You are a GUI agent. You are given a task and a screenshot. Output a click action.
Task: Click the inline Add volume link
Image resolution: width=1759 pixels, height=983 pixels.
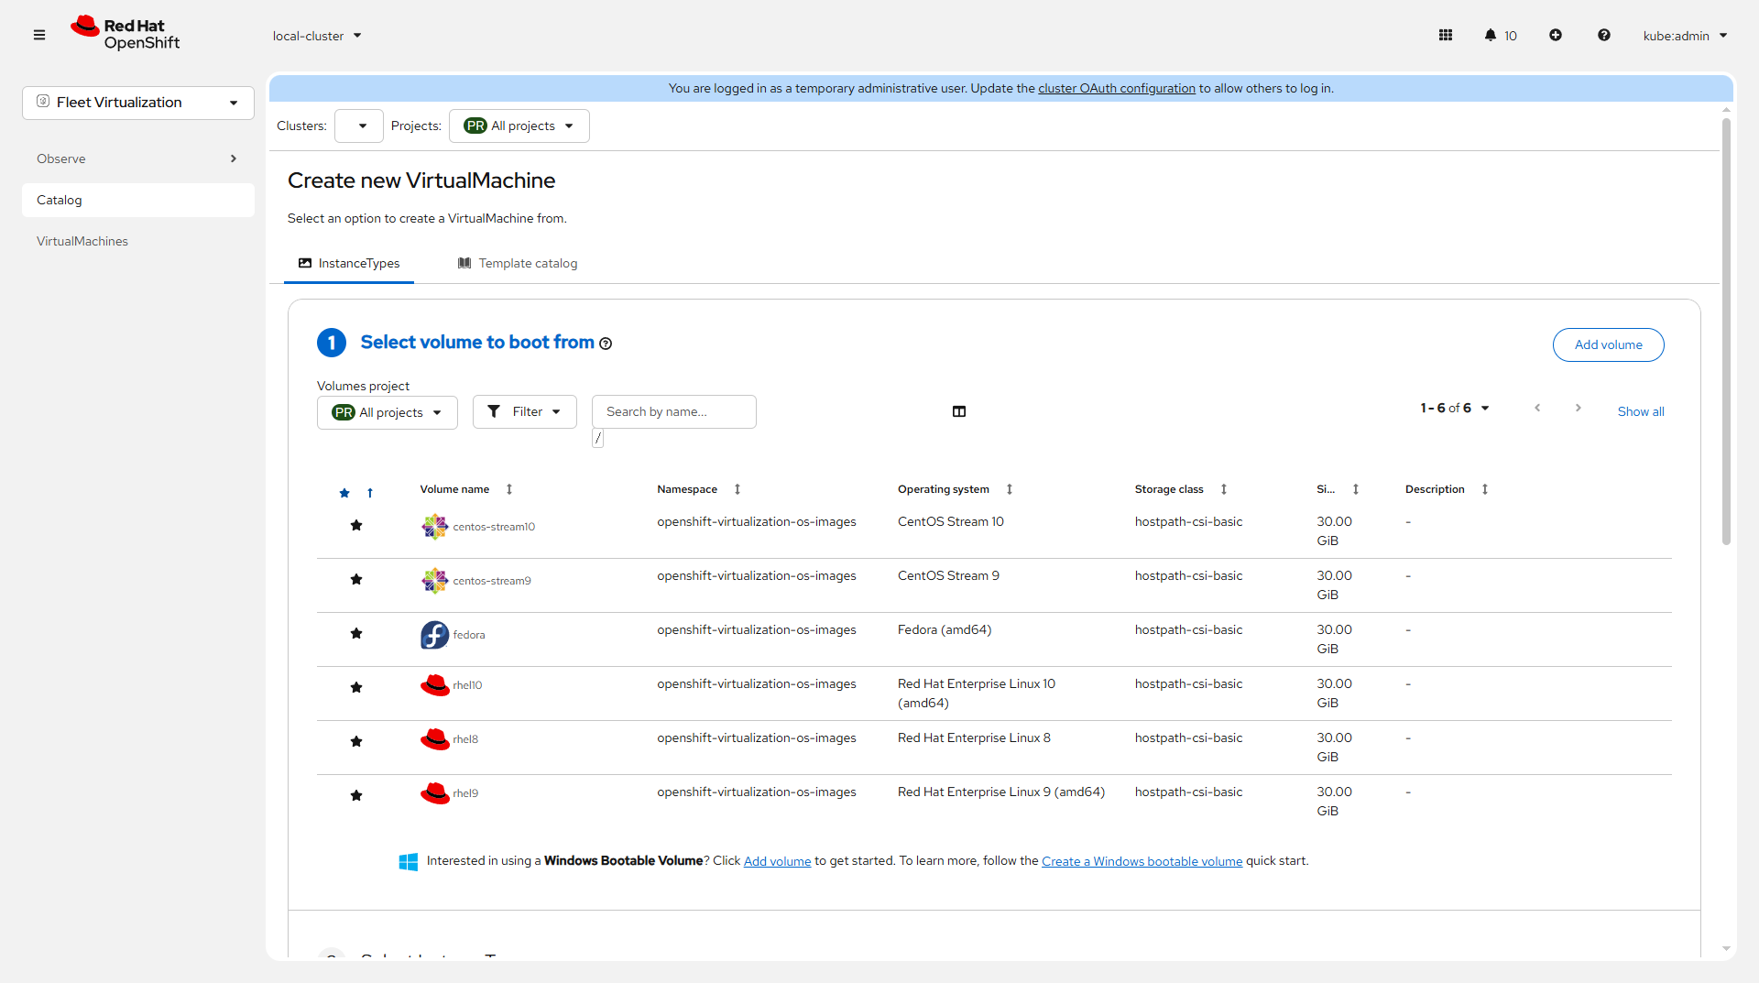[777, 861]
